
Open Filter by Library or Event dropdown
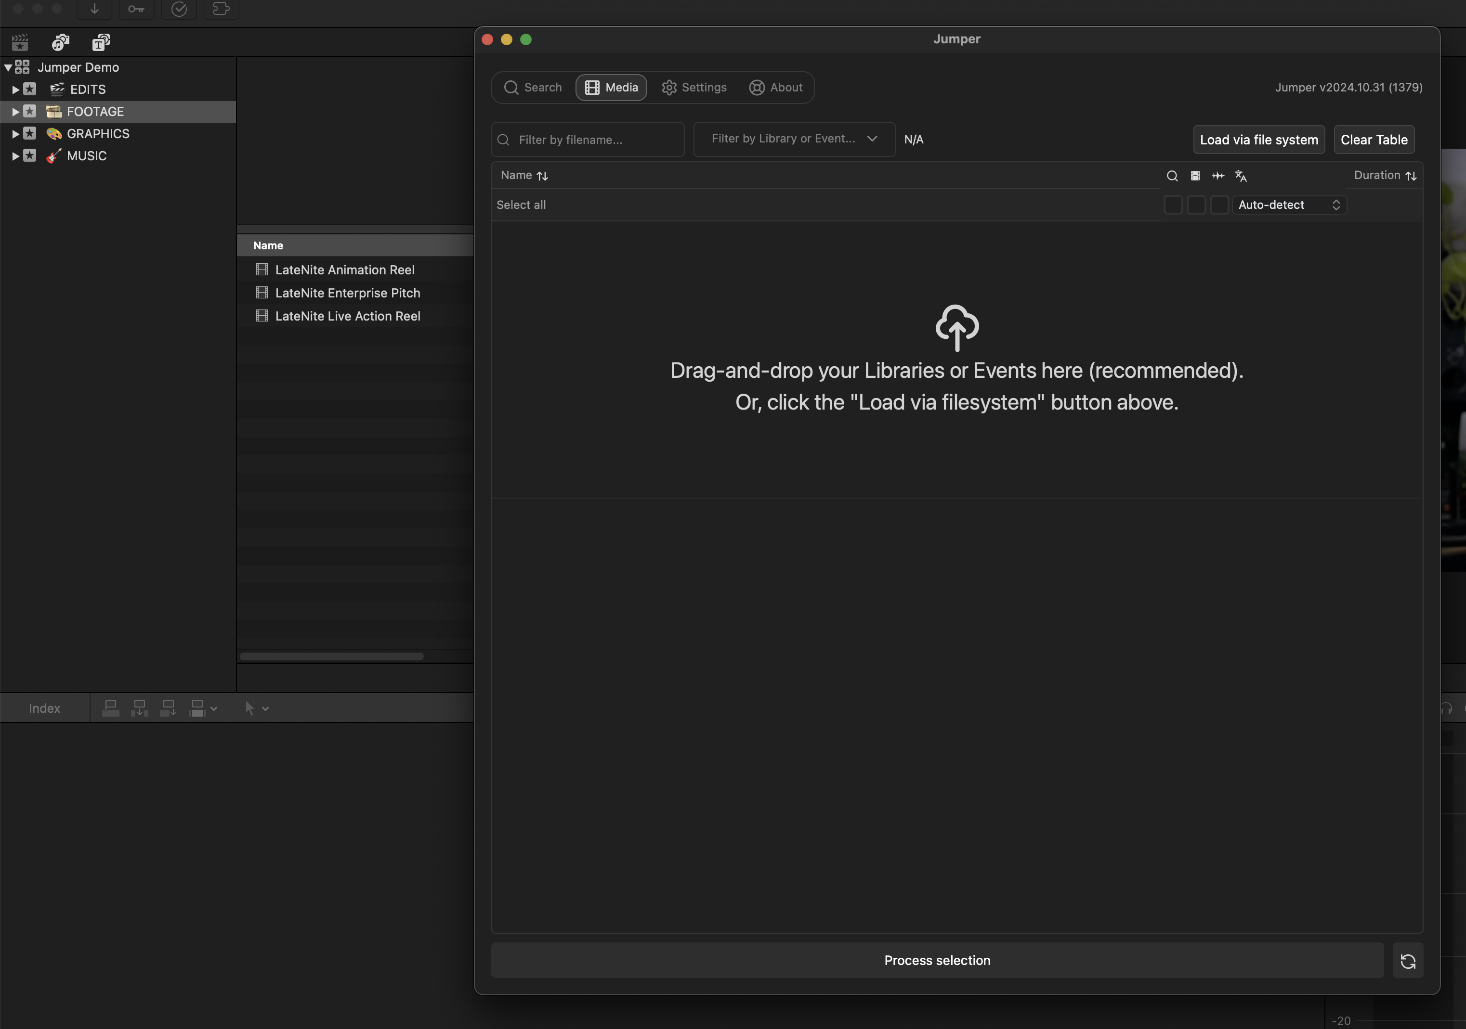coord(794,139)
